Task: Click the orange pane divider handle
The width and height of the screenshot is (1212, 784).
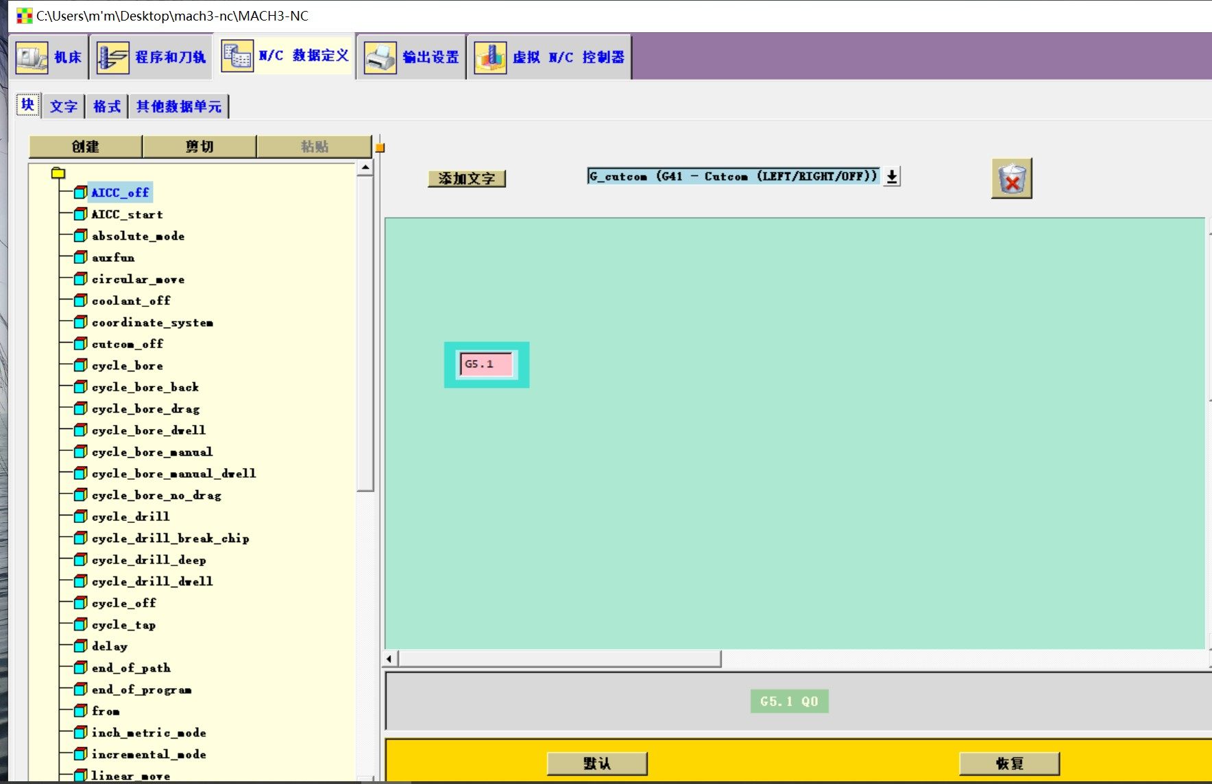Action: [x=380, y=147]
